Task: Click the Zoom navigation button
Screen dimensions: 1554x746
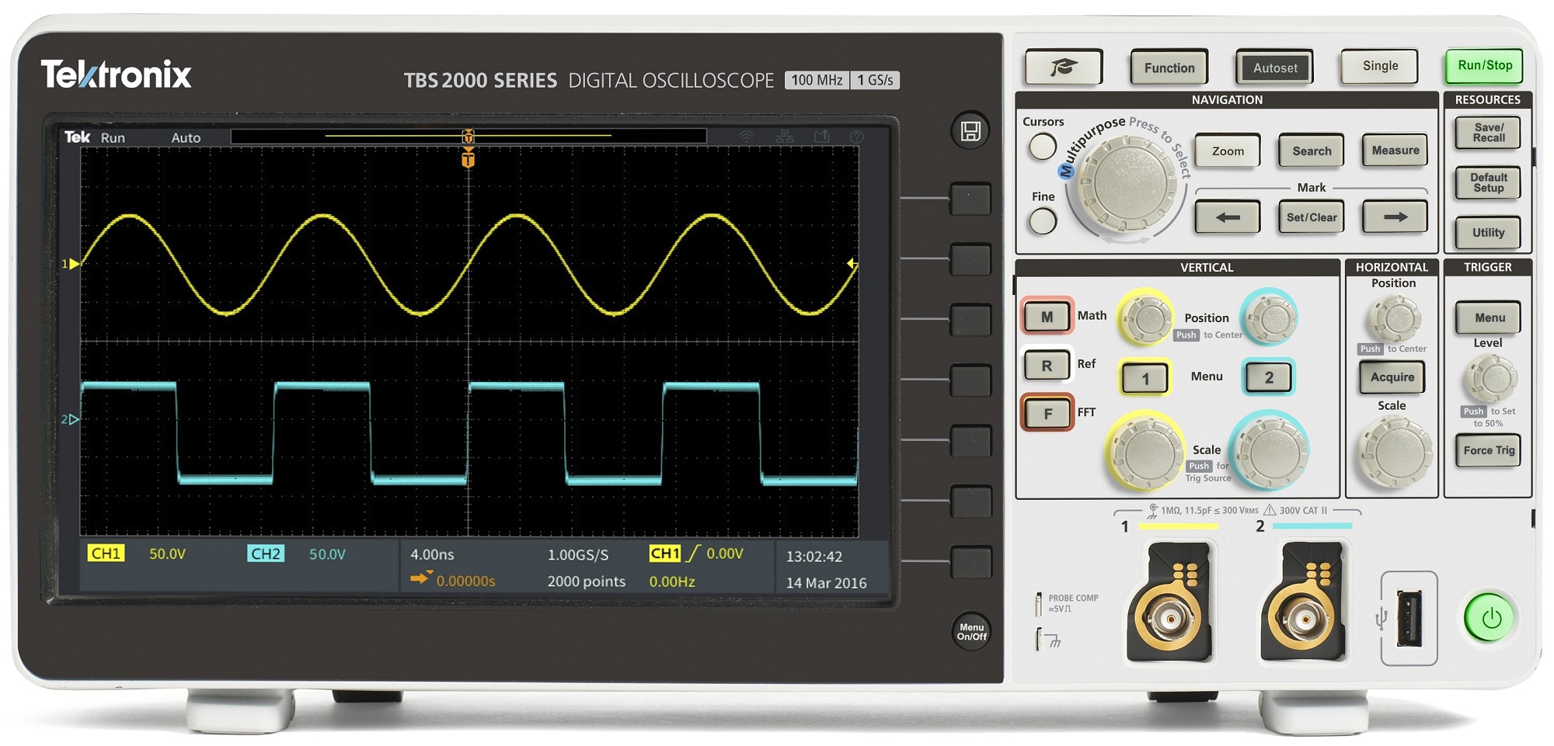Action: click(1228, 151)
